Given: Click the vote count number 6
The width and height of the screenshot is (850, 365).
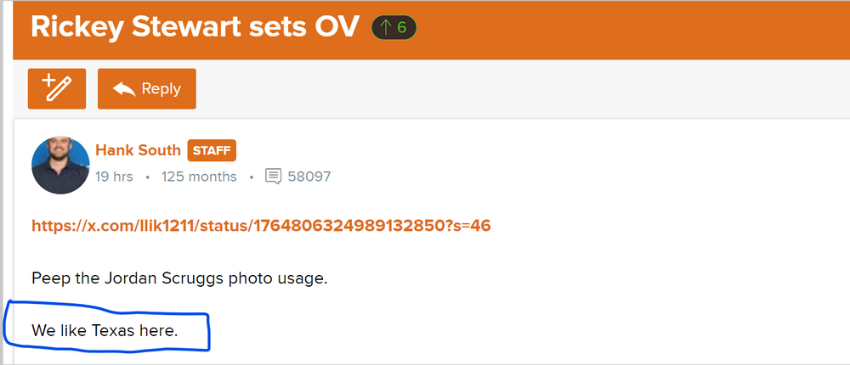Looking at the screenshot, I should [402, 27].
